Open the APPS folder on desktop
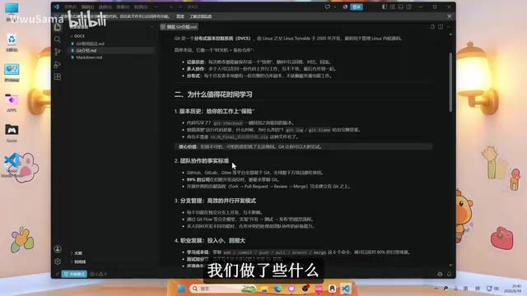The image size is (527, 296). (x=12, y=103)
